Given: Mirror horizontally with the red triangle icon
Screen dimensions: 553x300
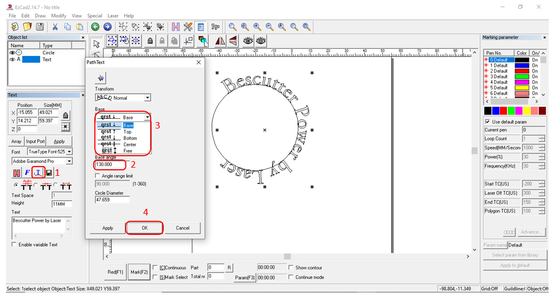Looking at the screenshot, I should (220, 41).
